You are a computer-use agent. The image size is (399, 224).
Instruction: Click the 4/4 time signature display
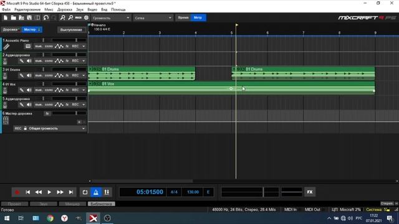174,192
